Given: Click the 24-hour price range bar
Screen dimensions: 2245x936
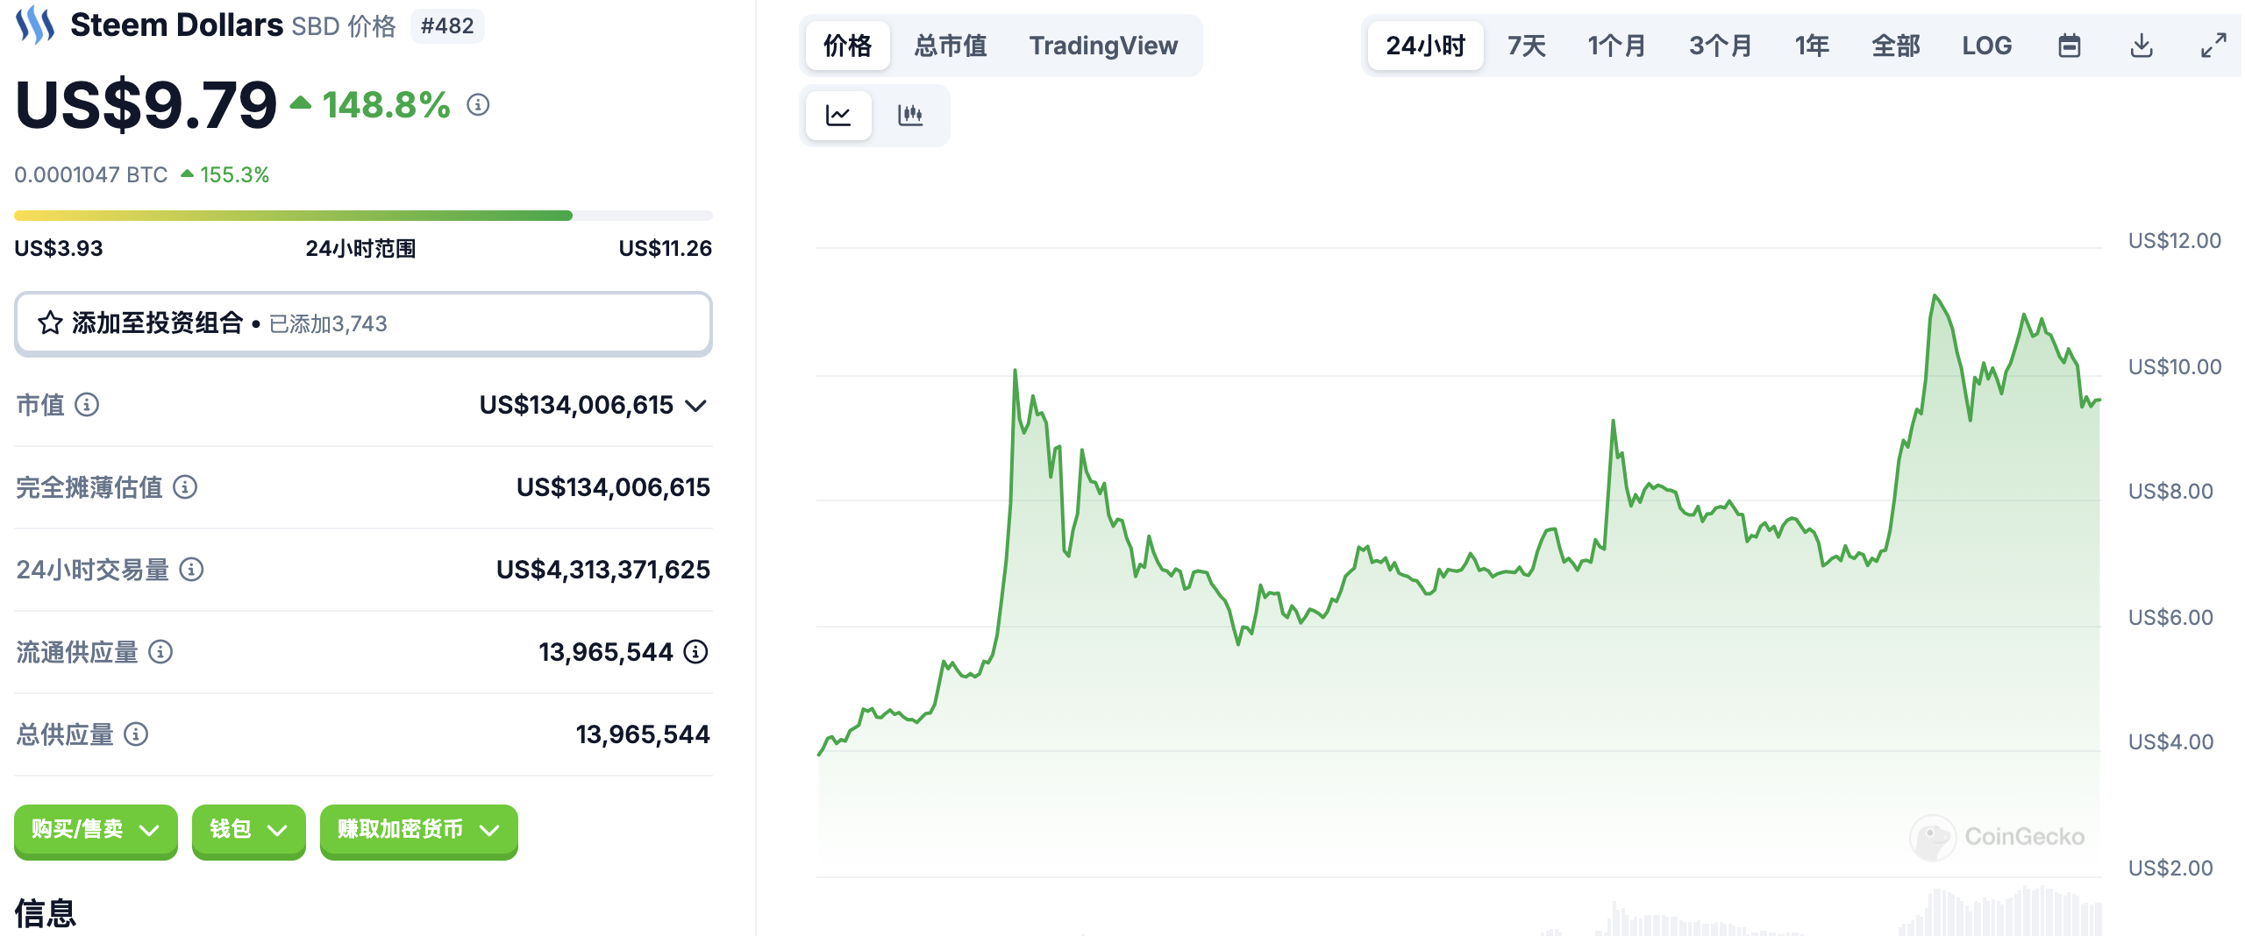Looking at the screenshot, I should [x=363, y=216].
